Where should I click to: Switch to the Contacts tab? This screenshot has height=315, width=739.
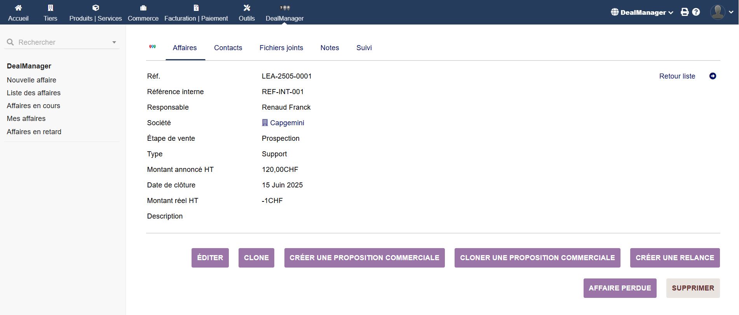coord(228,48)
